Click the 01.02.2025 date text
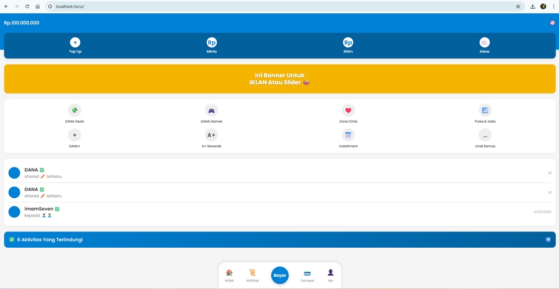The image size is (559, 289). pyautogui.click(x=542, y=212)
